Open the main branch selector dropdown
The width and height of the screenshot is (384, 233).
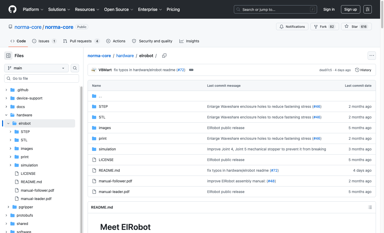(36, 68)
